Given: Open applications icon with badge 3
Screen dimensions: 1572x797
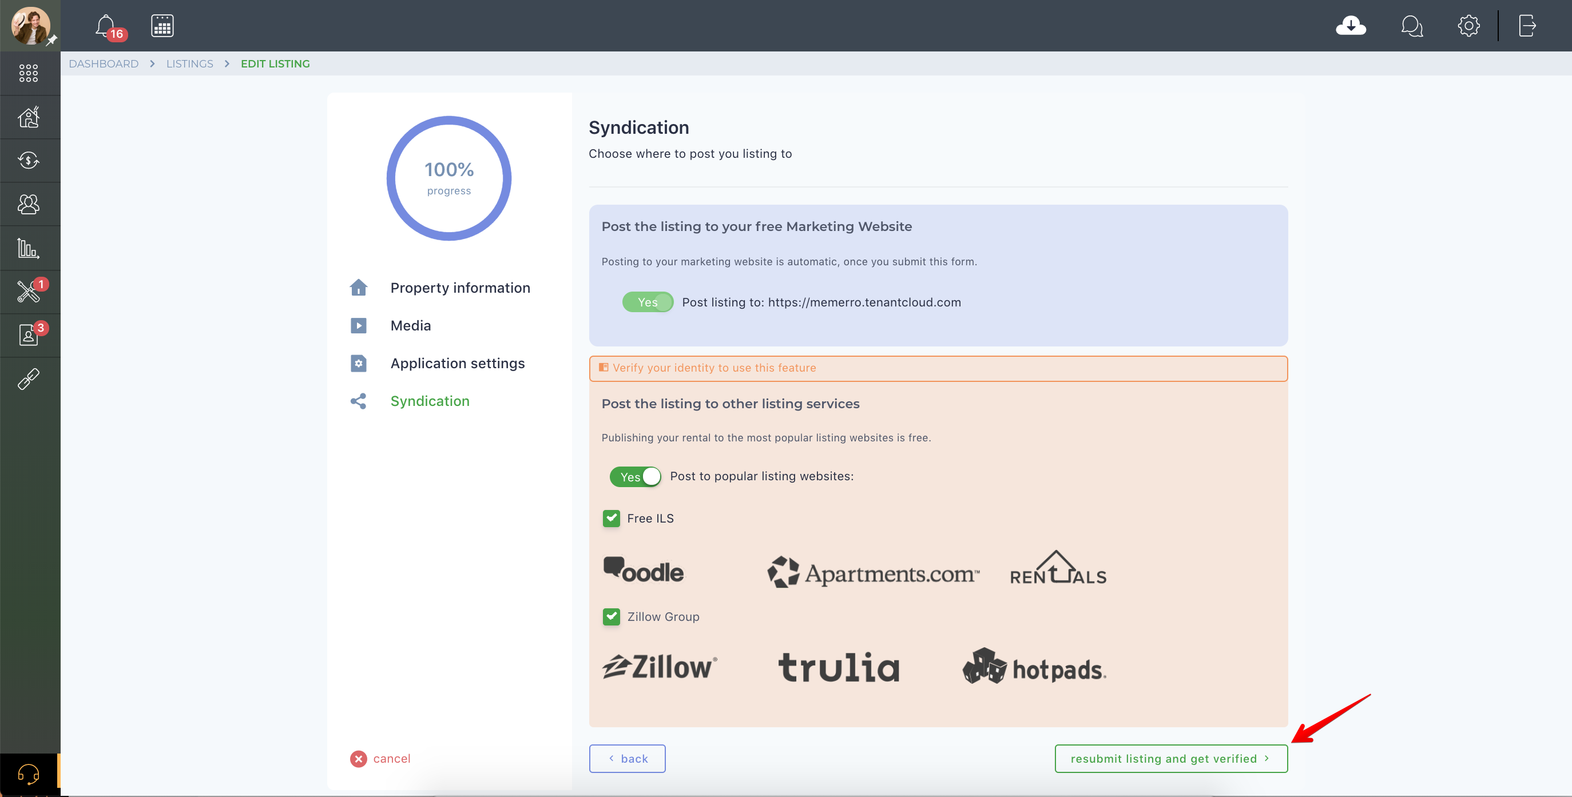Looking at the screenshot, I should pos(30,335).
